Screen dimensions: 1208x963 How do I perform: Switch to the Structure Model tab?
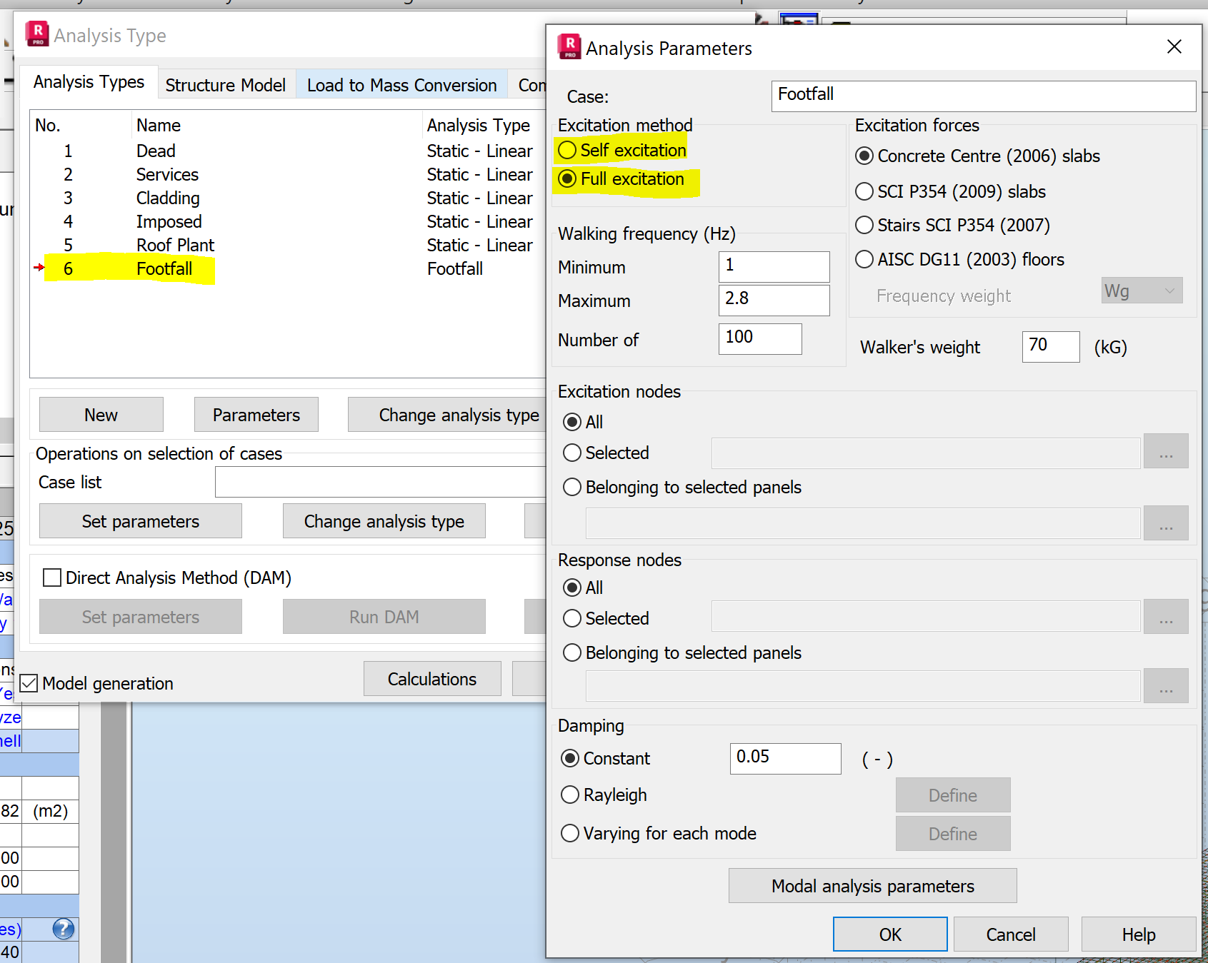tap(225, 84)
